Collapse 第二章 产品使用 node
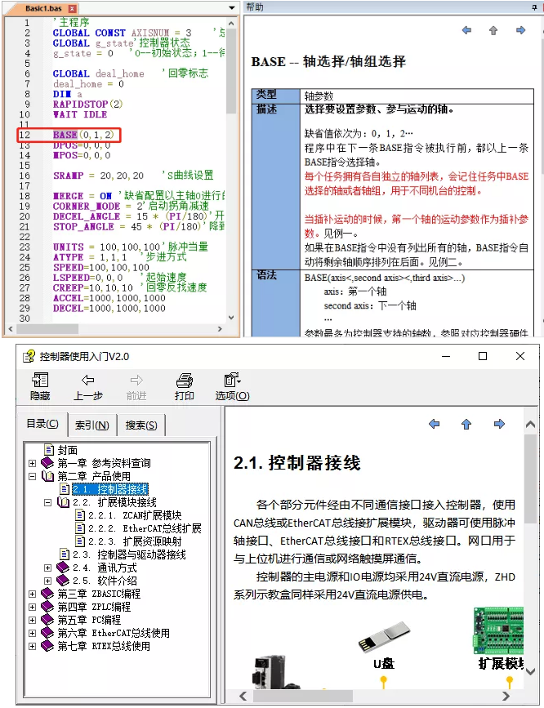The height and width of the screenshot is (708, 544). click(x=32, y=476)
